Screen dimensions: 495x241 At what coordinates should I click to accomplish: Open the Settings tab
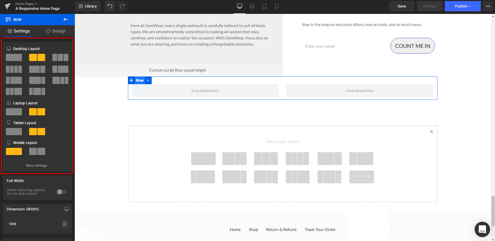(x=19, y=31)
